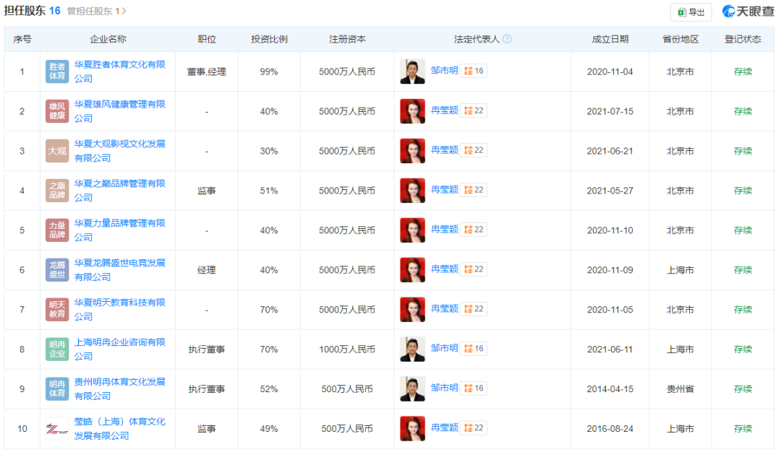Click the date 2021-07-15
Image resolution: width=781 pixels, height=452 pixels.
610,111
